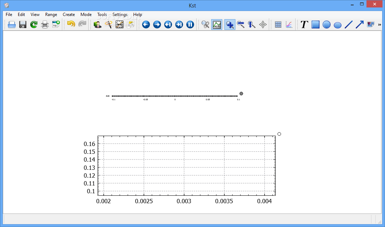Open the Help menu
This screenshot has height=227, width=385.
point(137,15)
